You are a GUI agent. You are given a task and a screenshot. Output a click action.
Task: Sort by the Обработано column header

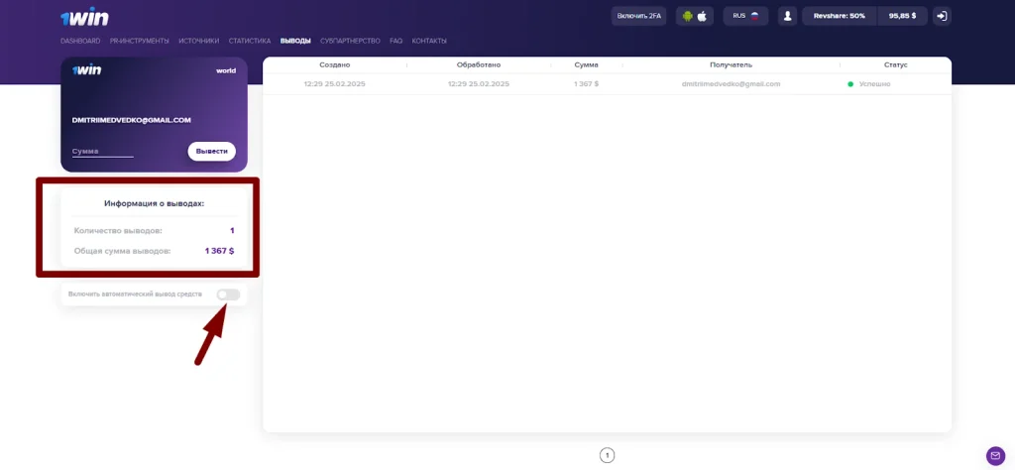pyautogui.click(x=479, y=65)
